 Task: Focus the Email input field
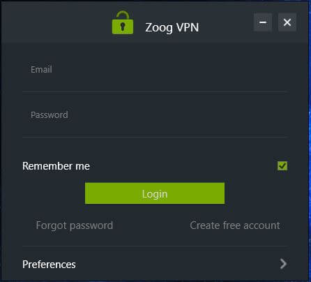154,70
